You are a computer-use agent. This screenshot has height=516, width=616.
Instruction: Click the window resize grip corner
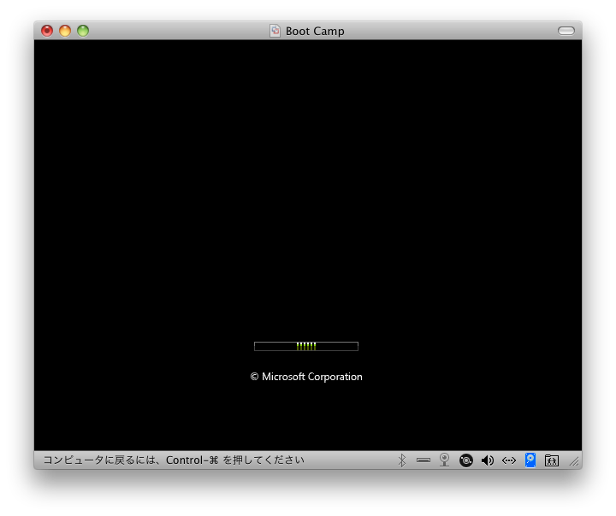click(x=576, y=462)
